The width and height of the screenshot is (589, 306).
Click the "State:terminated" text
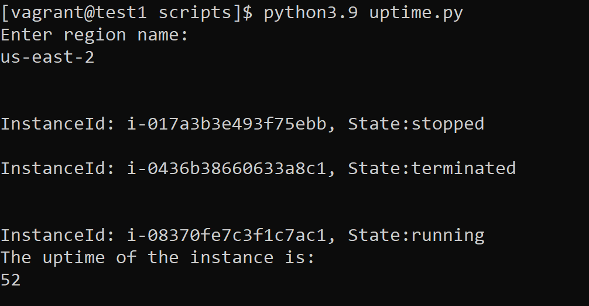432,169
